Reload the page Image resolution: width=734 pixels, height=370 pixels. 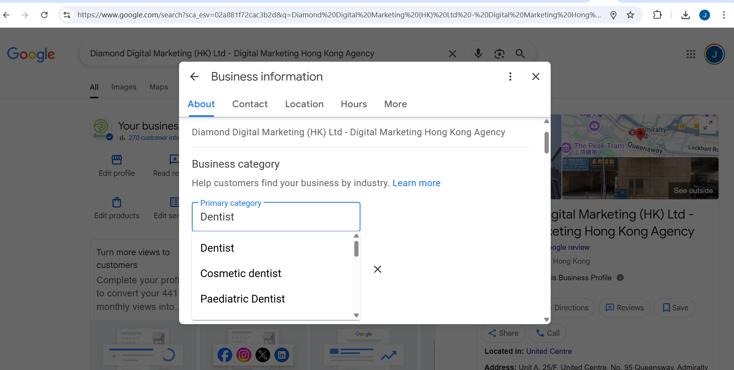(x=44, y=15)
